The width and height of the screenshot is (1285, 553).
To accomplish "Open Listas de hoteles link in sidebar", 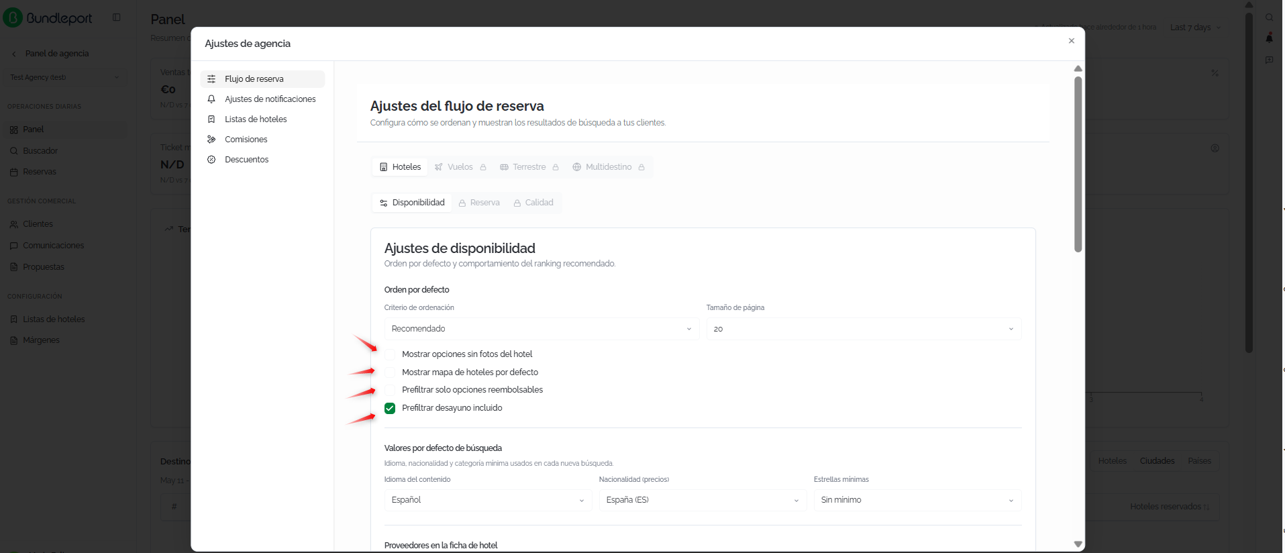I will click(54, 319).
